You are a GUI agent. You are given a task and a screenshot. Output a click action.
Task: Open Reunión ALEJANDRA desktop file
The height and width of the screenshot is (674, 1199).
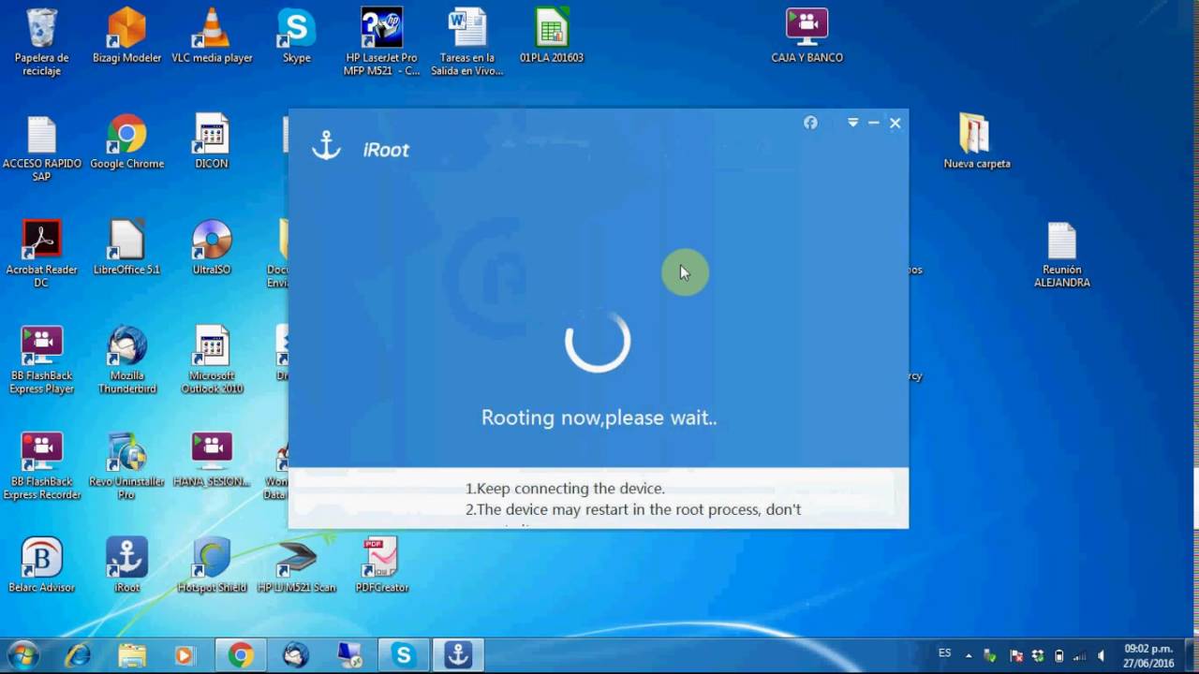point(1061,255)
